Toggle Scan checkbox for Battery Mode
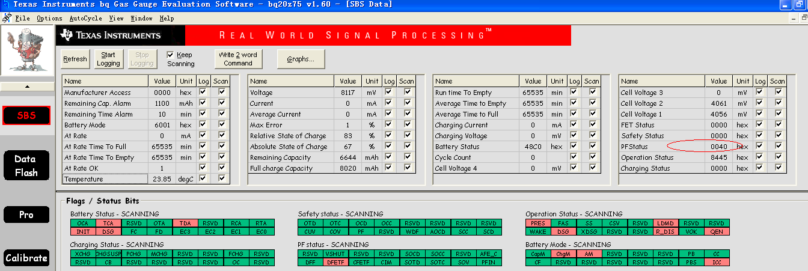 [x=222, y=125]
